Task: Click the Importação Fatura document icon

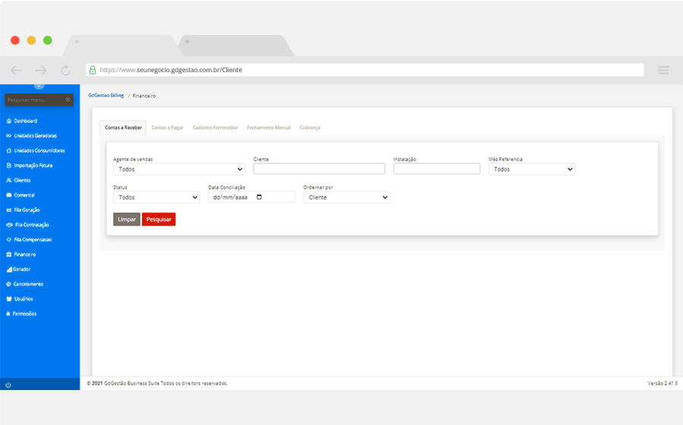Action: pos(8,165)
